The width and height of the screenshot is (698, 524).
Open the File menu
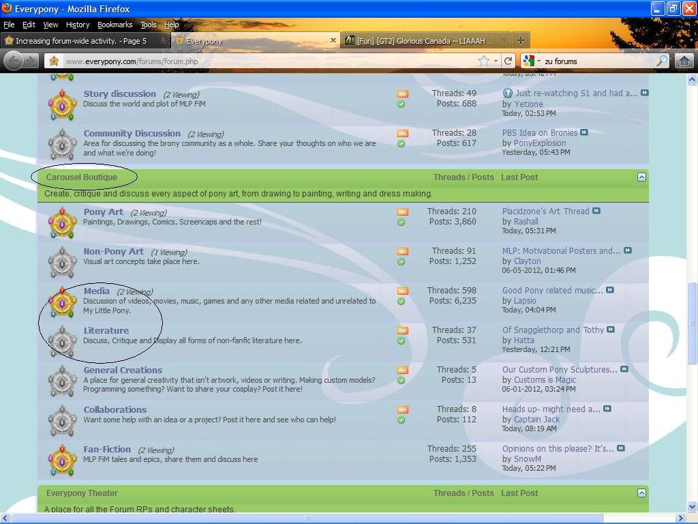9,25
